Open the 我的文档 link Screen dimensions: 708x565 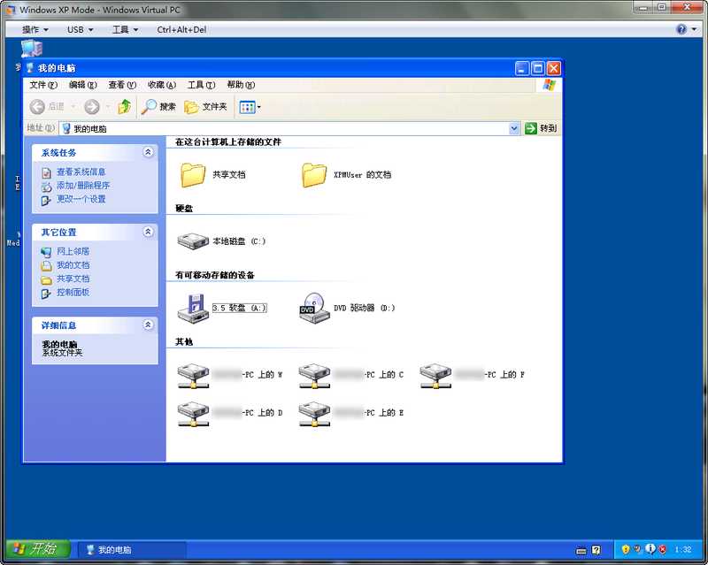[73, 265]
